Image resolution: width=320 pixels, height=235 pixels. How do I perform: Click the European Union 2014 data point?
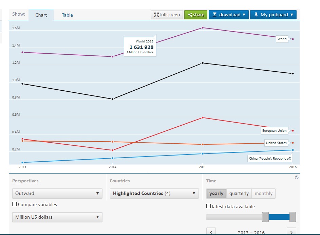(112, 150)
